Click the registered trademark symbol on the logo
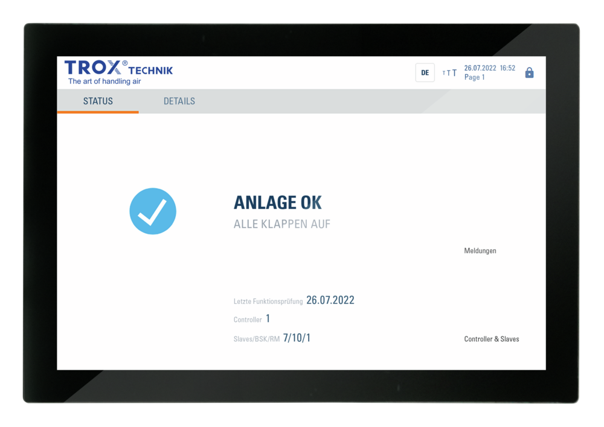The width and height of the screenshot is (604, 427). (x=125, y=62)
